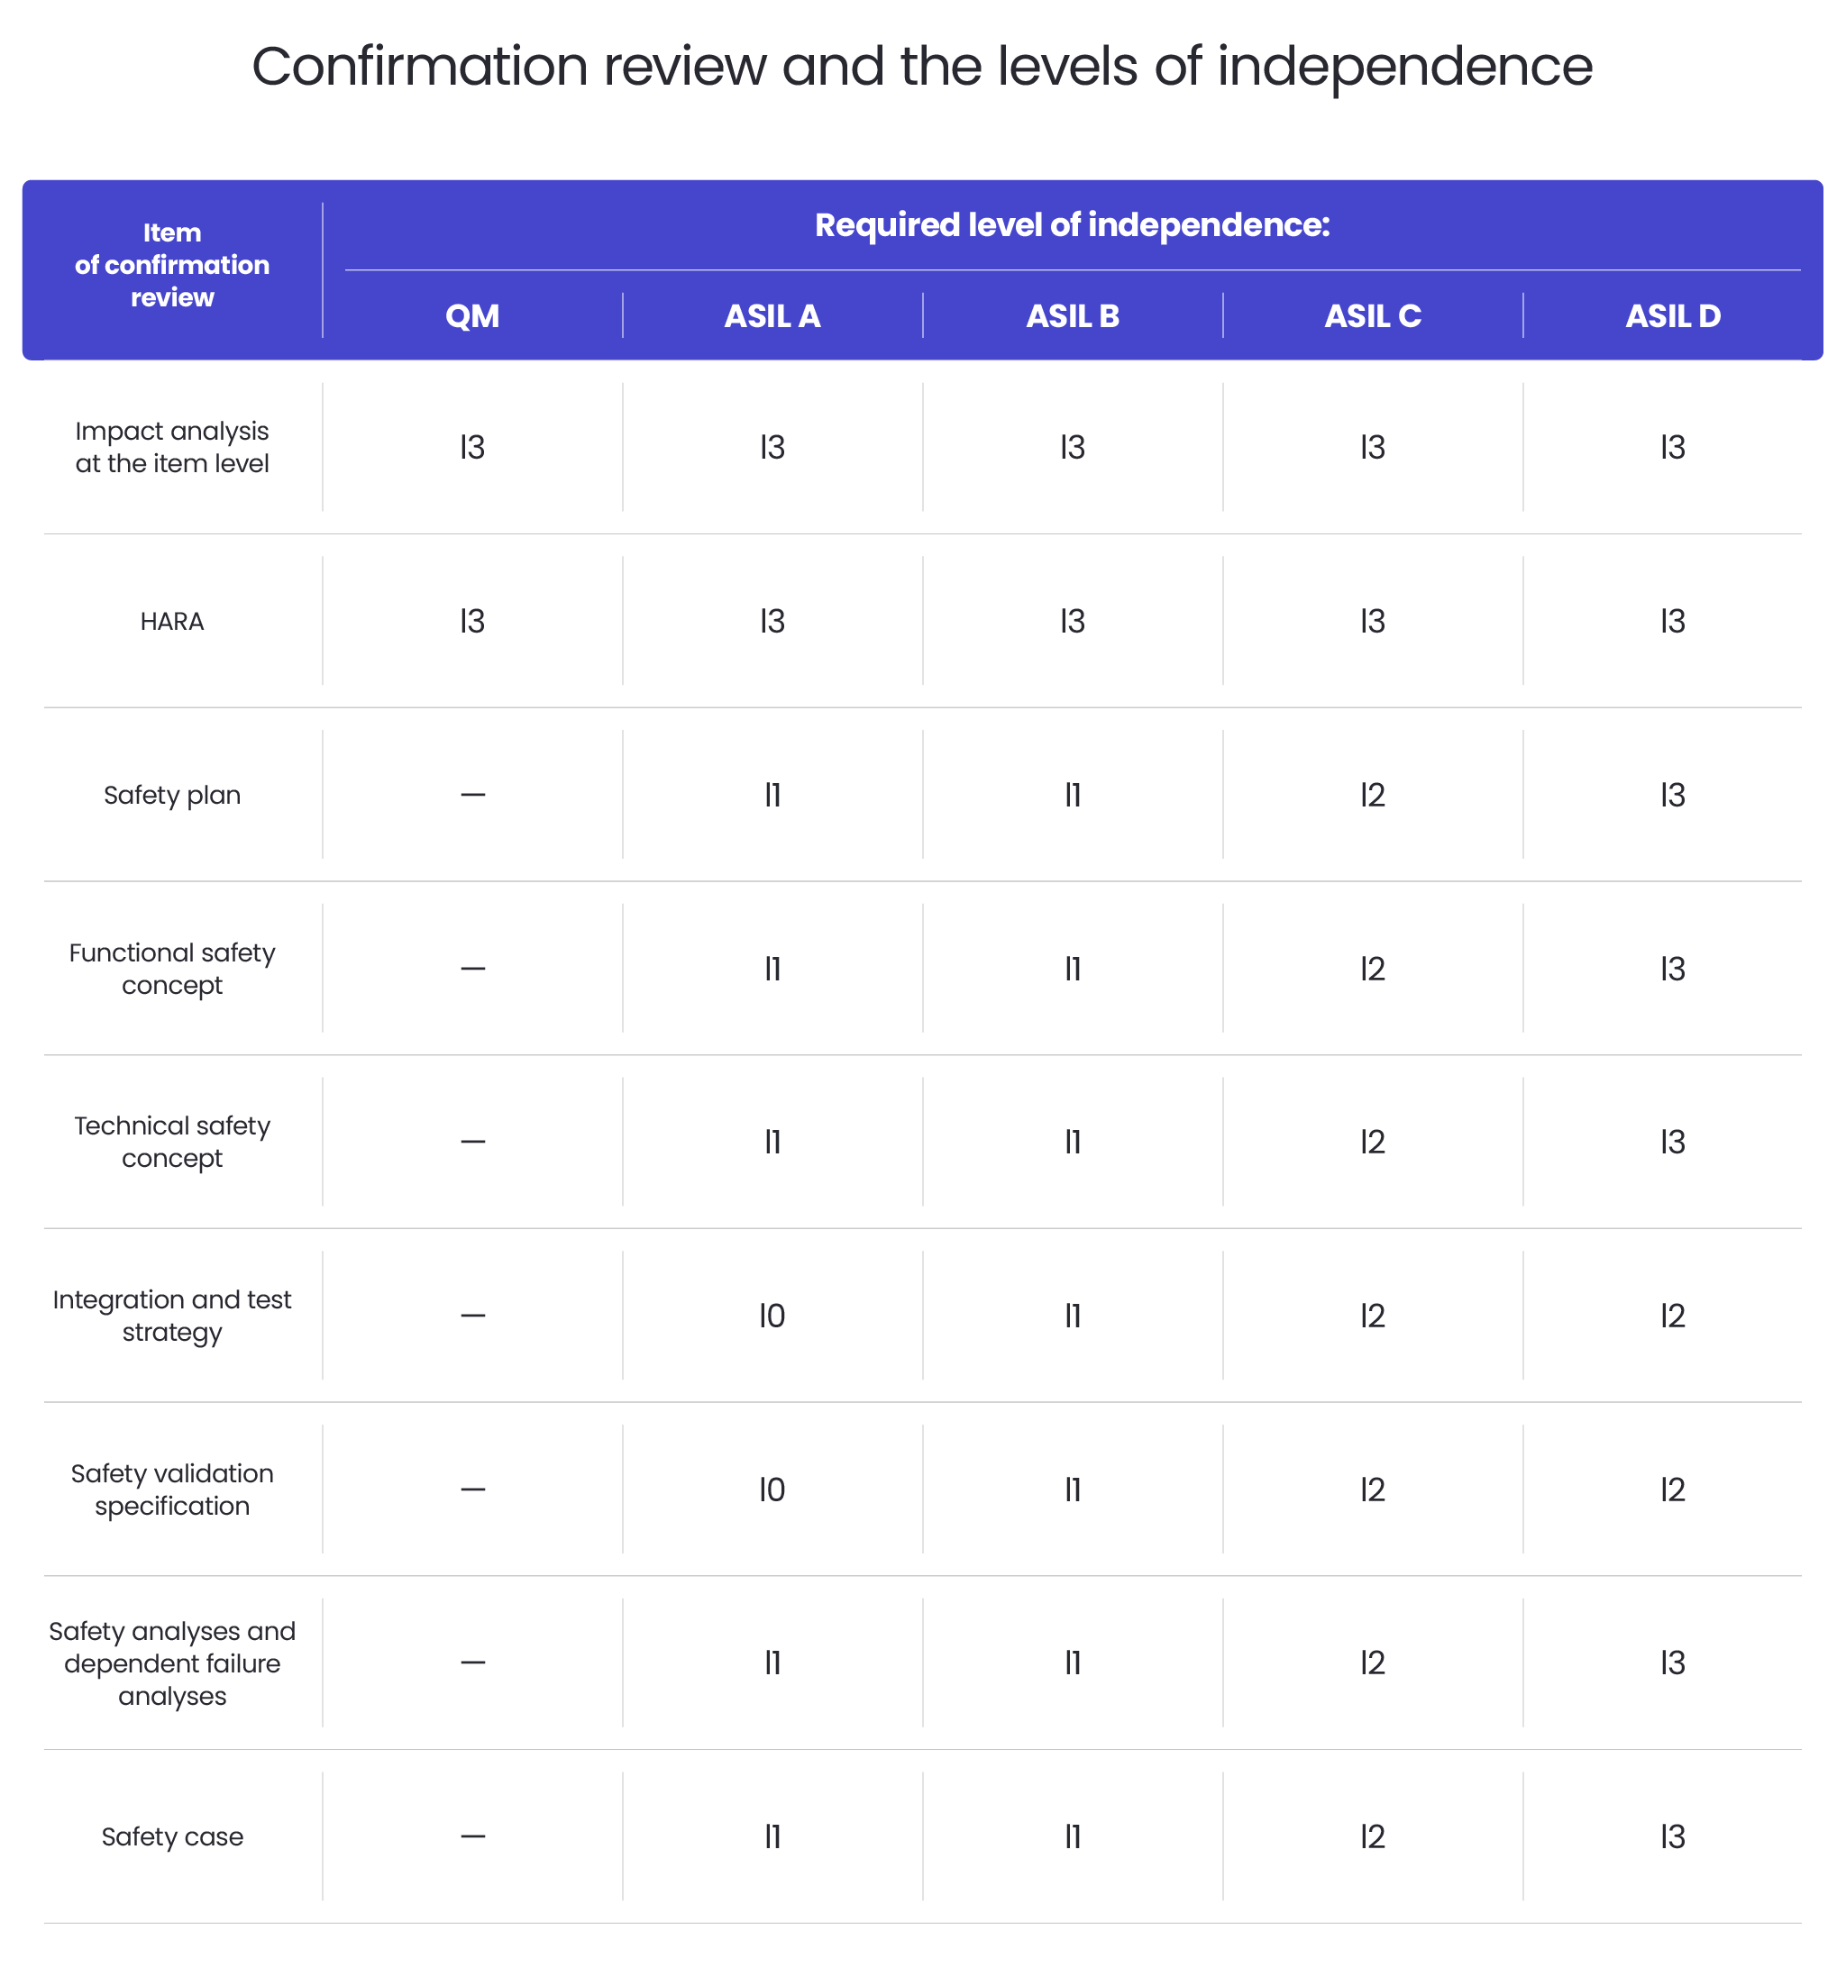Click 'Integration and test strategy' row label
Viewport: 1846px width, 1968px height.
(x=172, y=1316)
